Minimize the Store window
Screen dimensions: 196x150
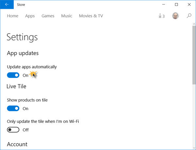click(x=164, y=5)
